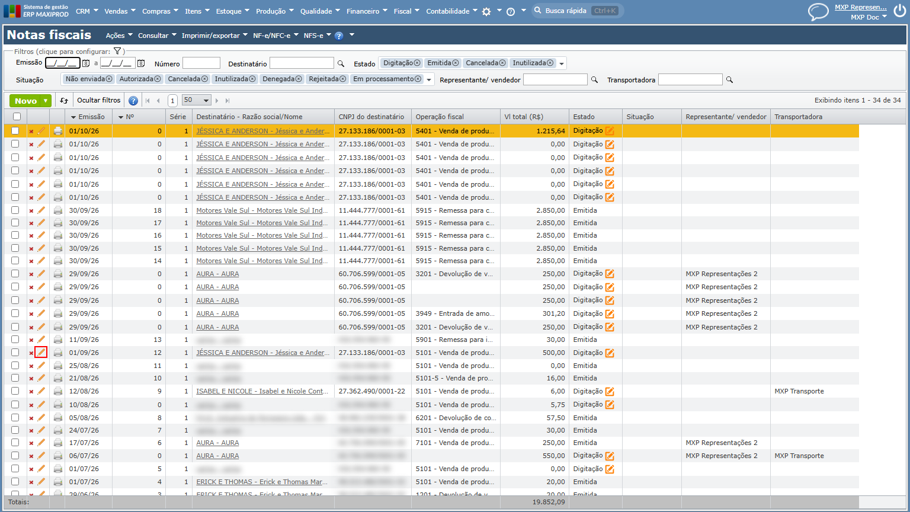Open the Motores Vale Sul link for invoice 18
Viewport: 910px width, 512px height.
tap(263, 210)
